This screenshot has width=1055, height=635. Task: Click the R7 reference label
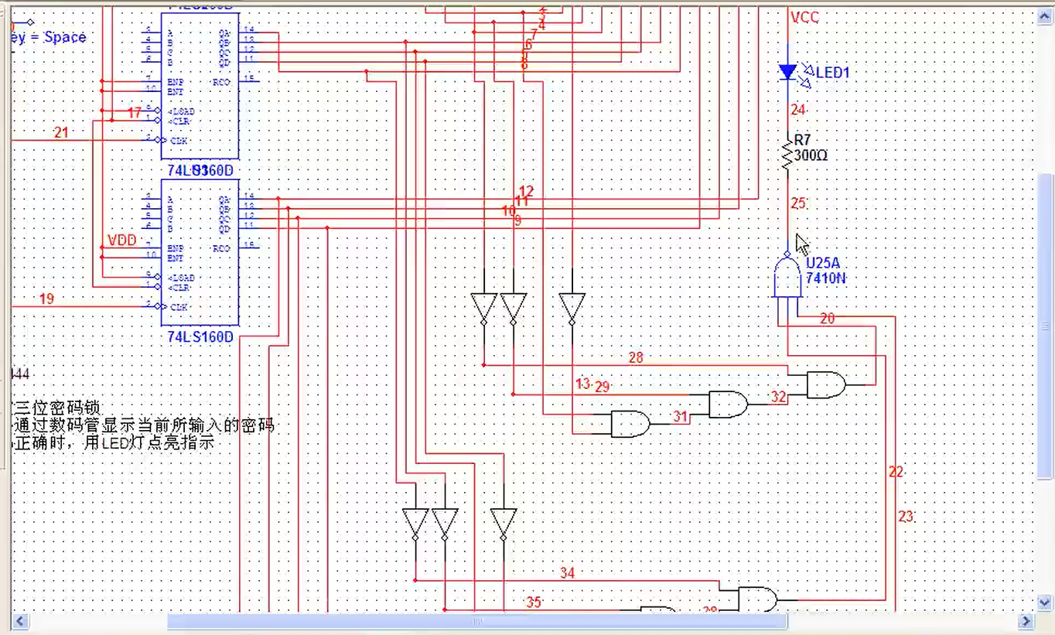click(803, 141)
